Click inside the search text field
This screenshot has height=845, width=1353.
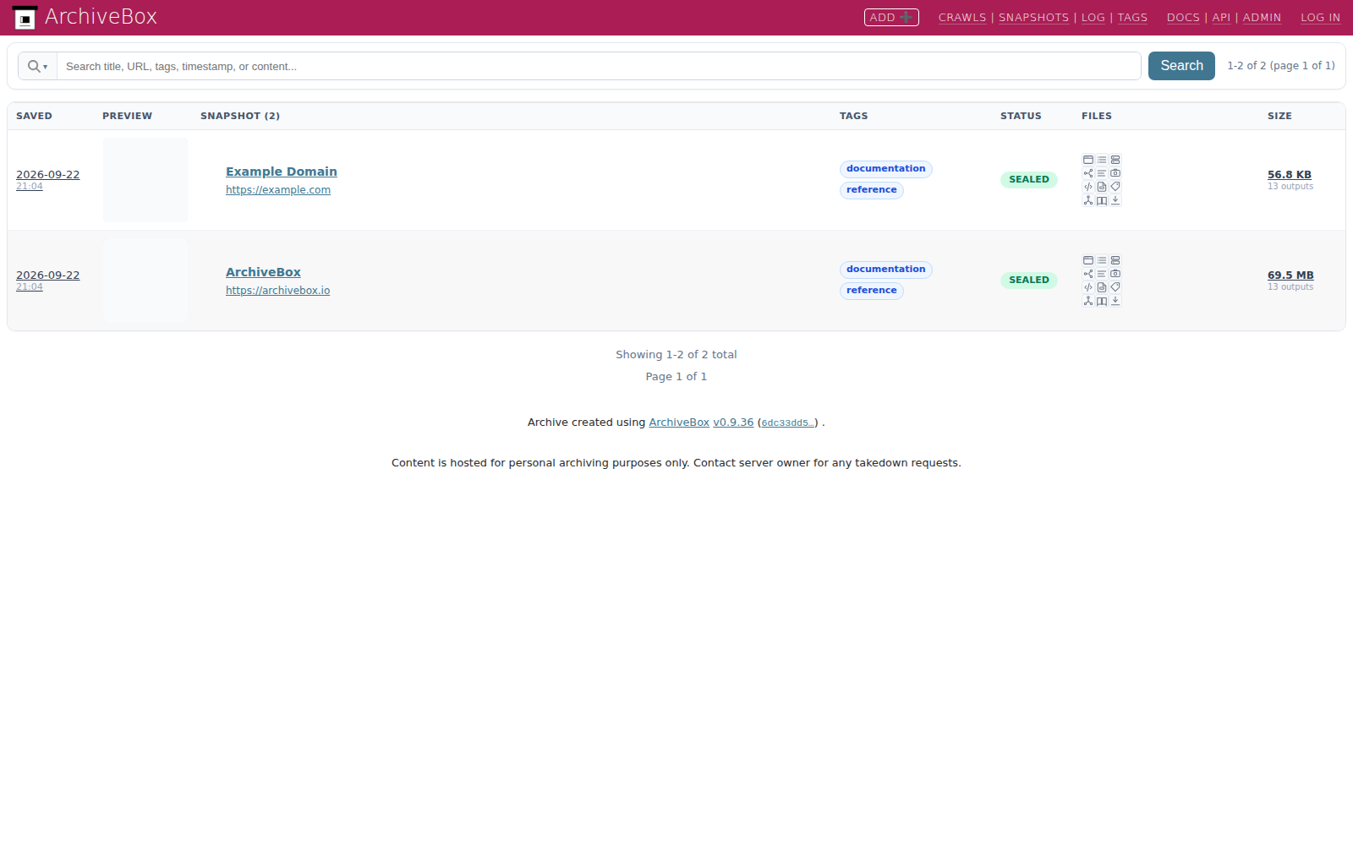click(x=599, y=66)
